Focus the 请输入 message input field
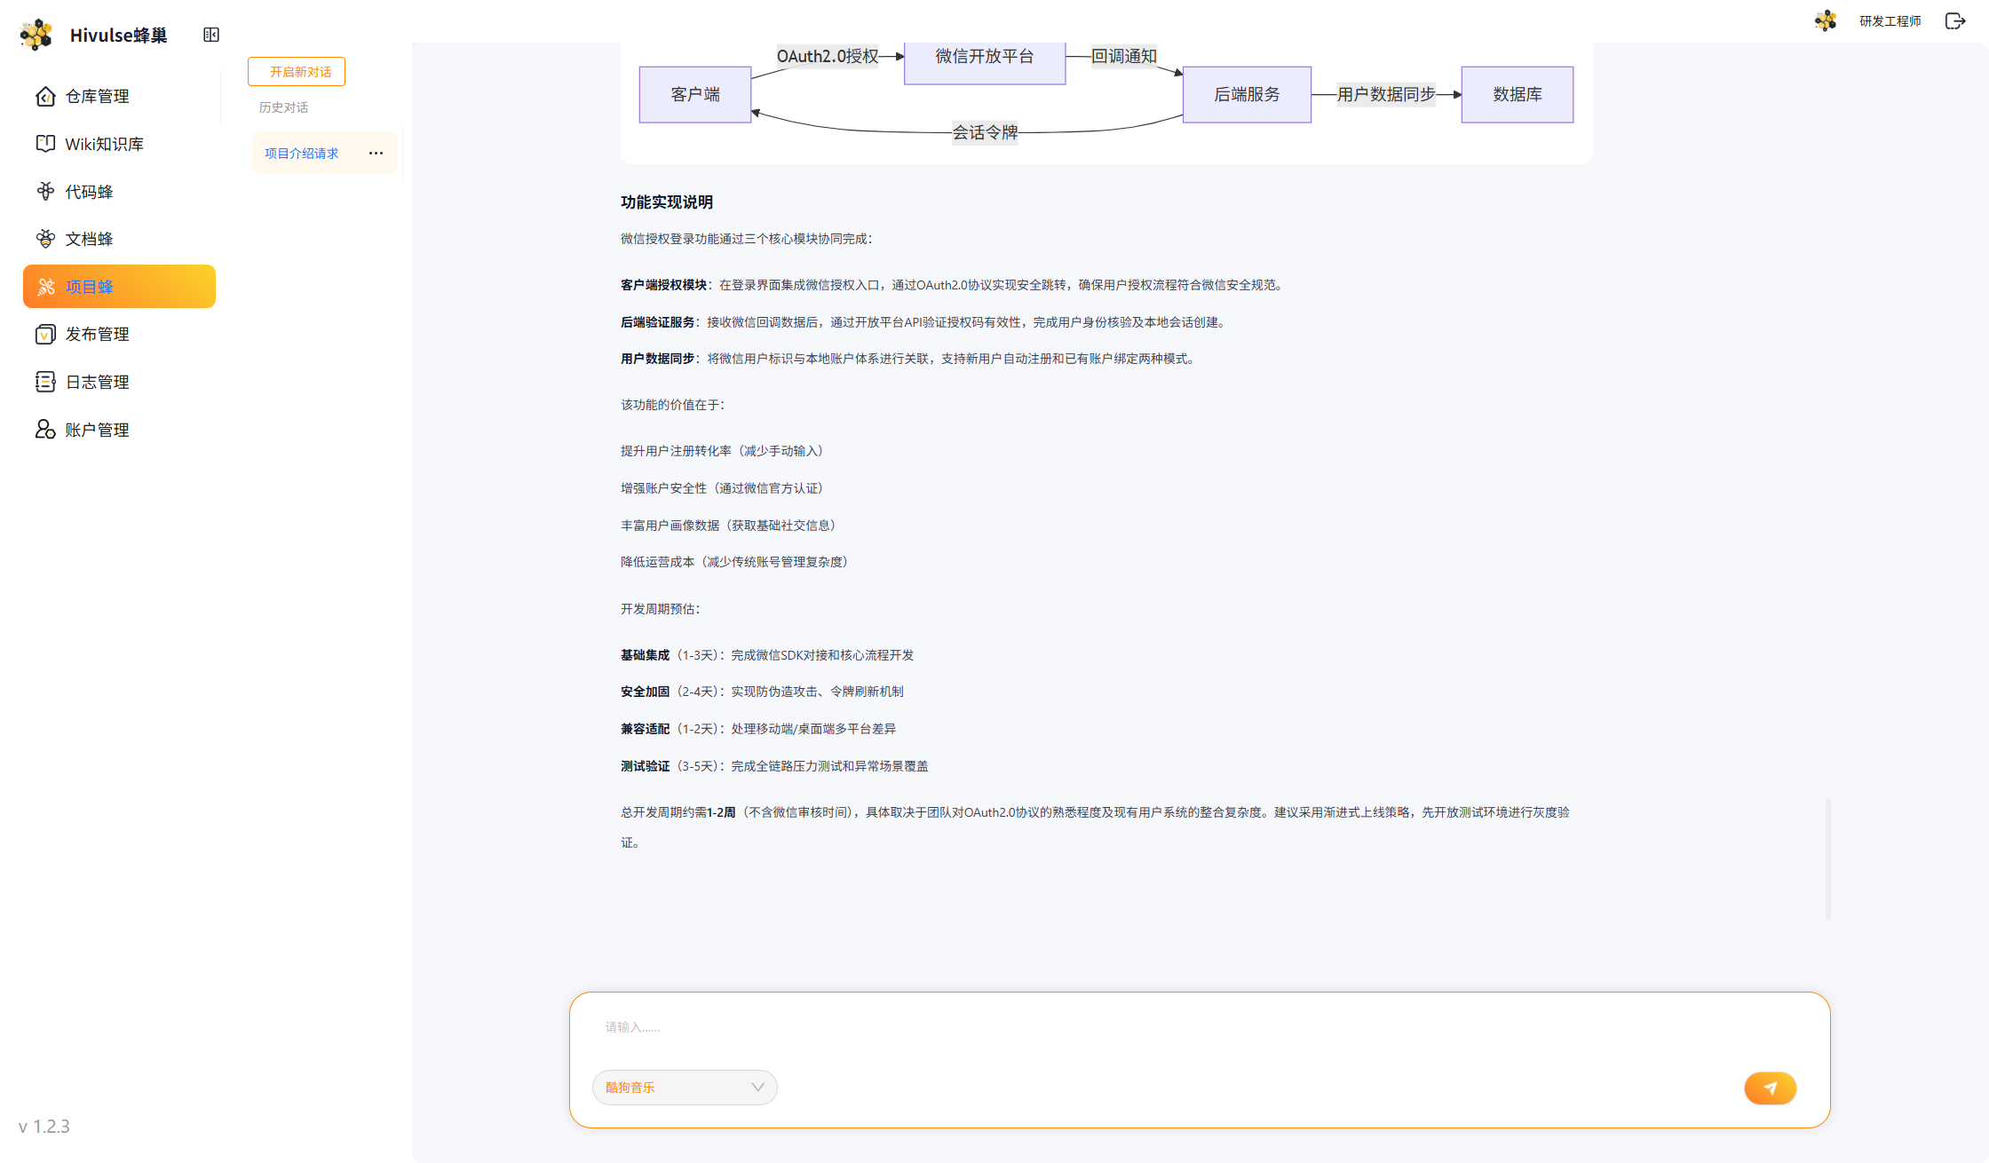The image size is (1989, 1163). [x=1199, y=1027]
